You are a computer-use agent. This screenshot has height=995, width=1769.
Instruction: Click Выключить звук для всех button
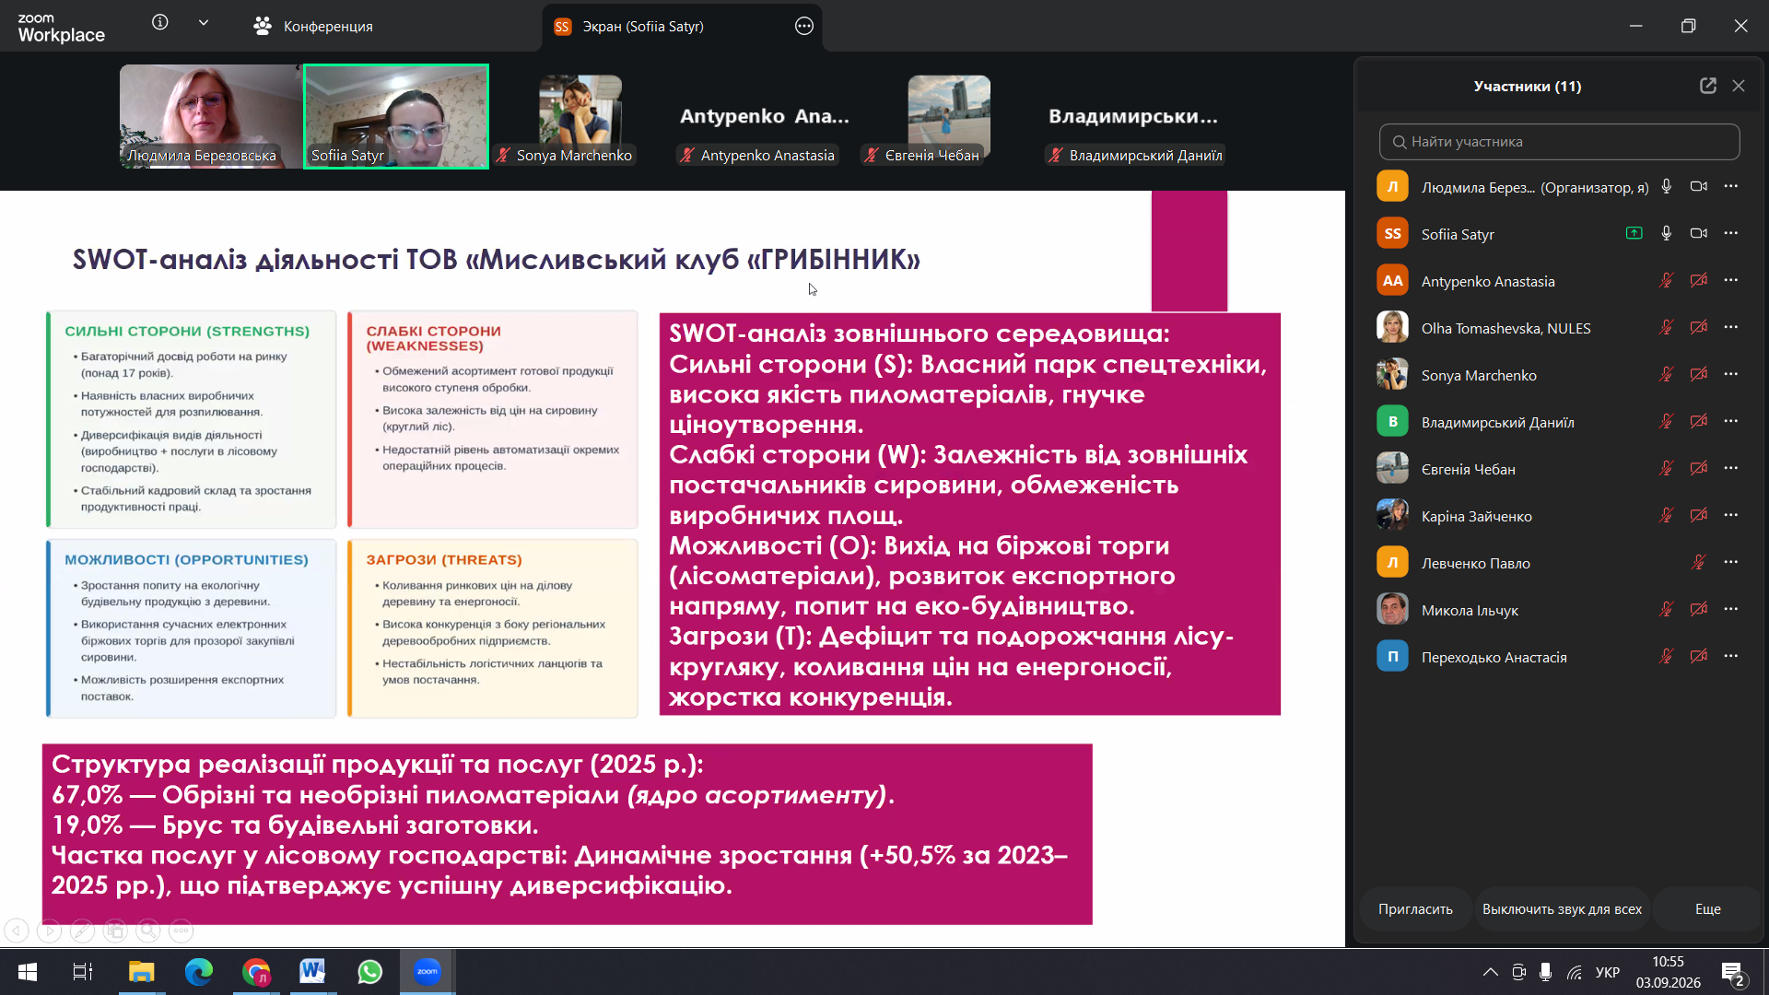coord(1562,908)
